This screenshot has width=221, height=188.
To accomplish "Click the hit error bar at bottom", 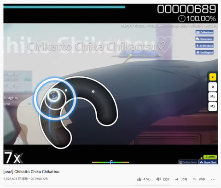I will click(x=110, y=162).
